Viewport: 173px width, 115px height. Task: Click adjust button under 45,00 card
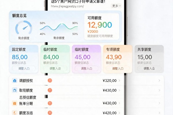tap(86, 68)
